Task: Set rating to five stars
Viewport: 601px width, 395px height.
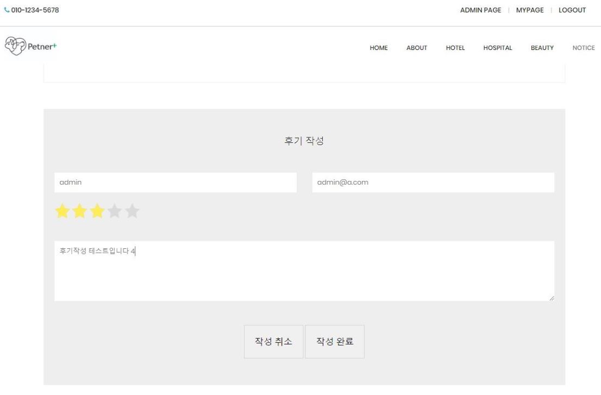Action: tap(132, 211)
